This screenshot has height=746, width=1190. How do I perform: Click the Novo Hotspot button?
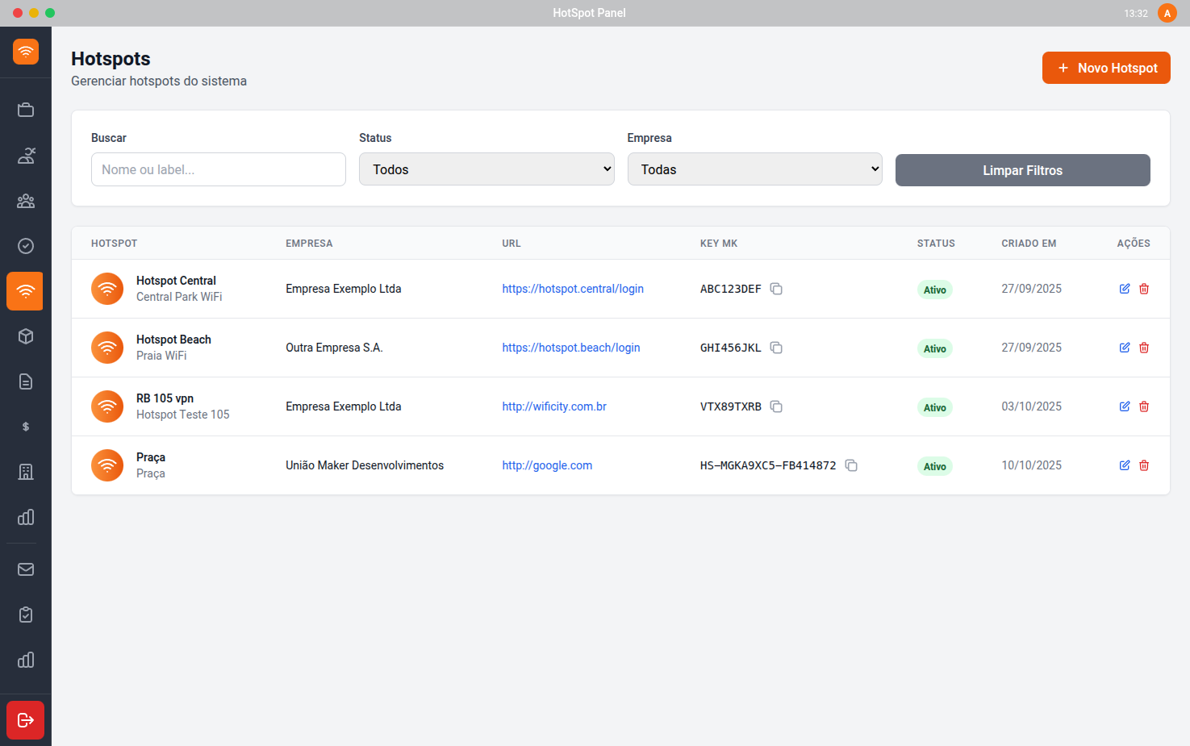[x=1105, y=68]
